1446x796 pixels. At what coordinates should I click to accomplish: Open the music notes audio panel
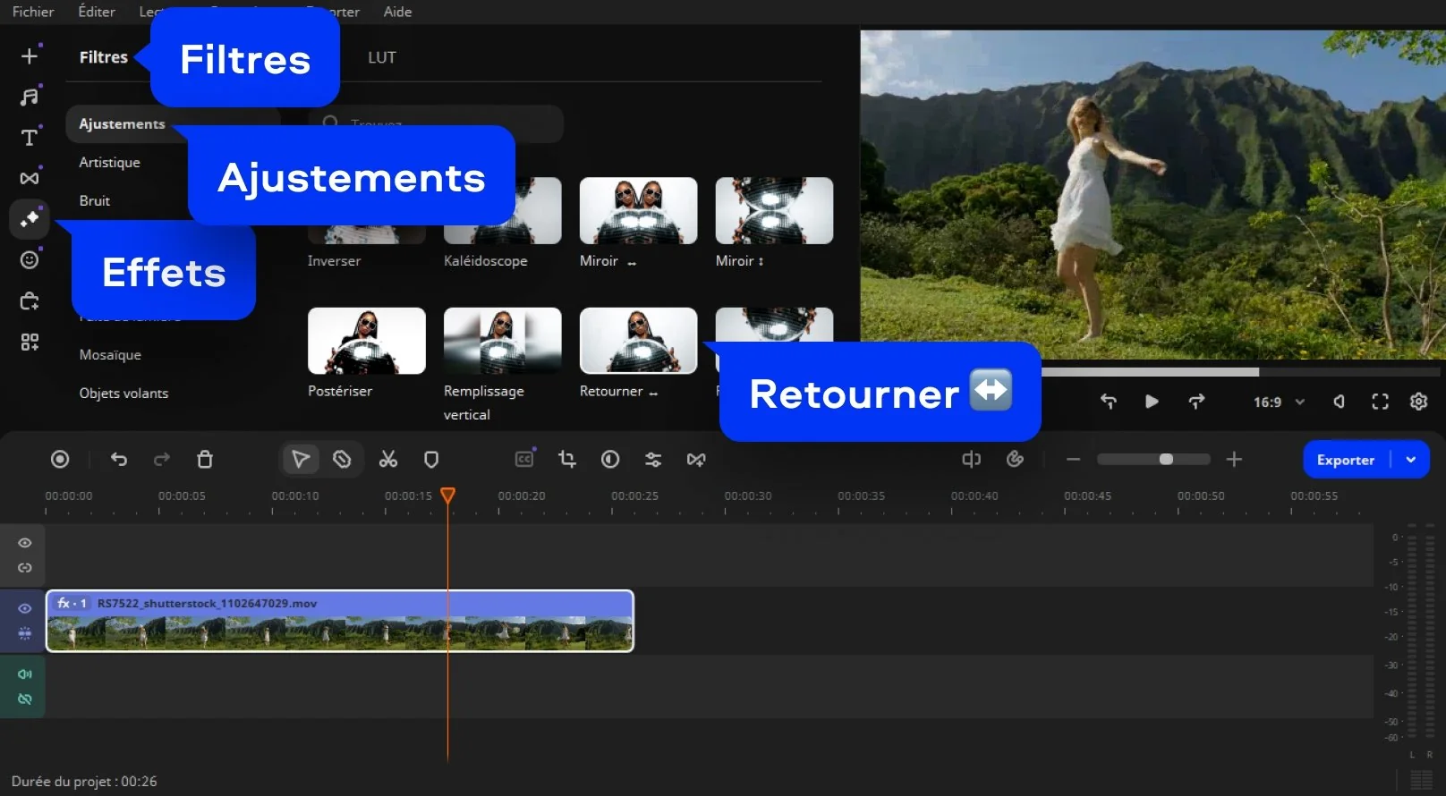coord(30,97)
